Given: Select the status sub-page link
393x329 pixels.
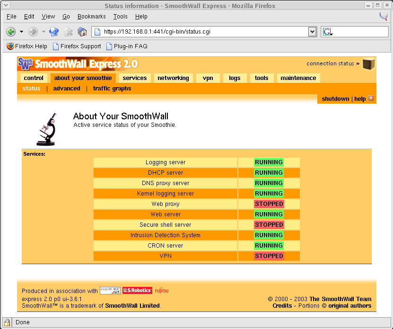Looking at the screenshot, I should click(31, 89).
